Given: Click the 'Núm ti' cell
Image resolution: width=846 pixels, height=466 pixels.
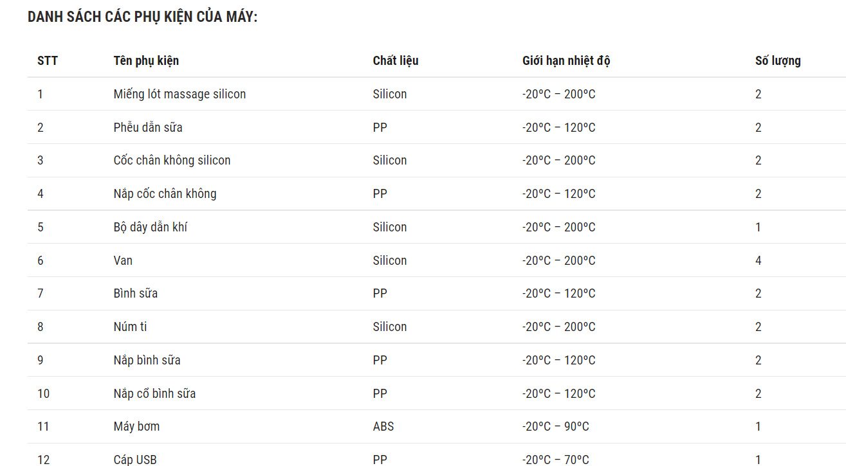Looking at the screenshot, I should tap(130, 327).
